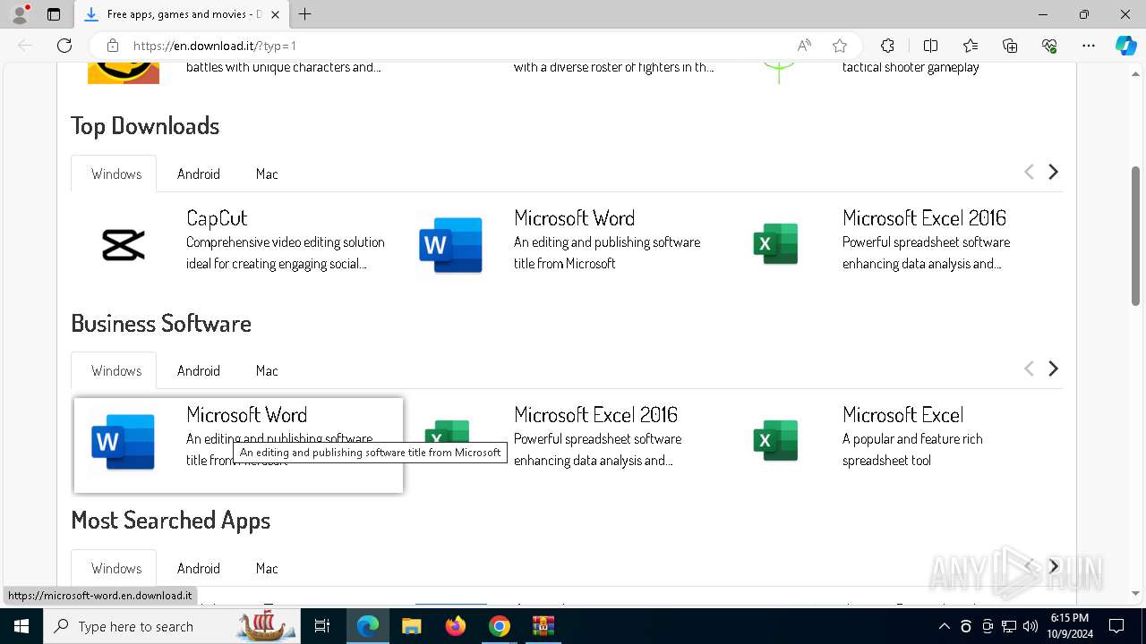Click the Read aloud icon in address bar
The image size is (1146, 644).
(x=804, y=46)
